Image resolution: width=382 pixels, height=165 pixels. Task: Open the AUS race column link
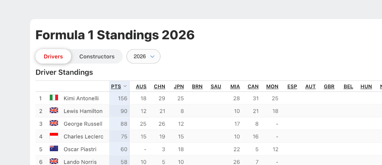coord(141,87)
